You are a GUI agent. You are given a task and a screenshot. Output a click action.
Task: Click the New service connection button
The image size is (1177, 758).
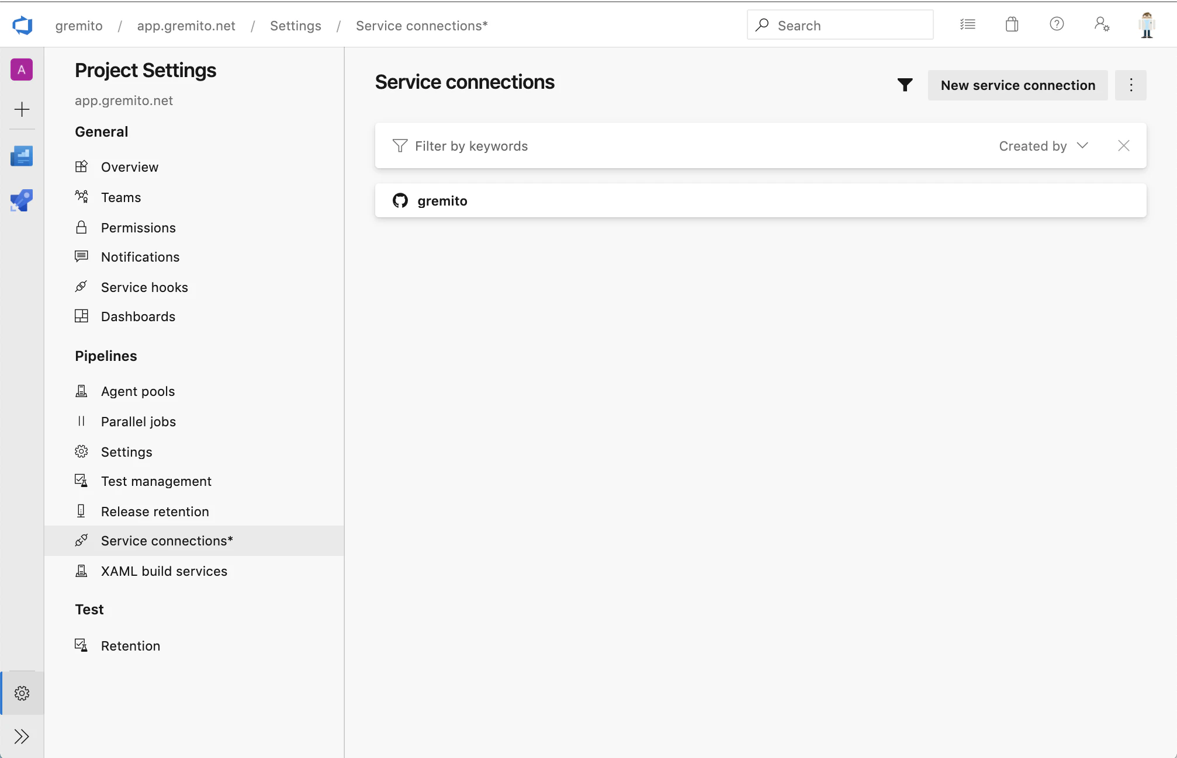point(1018,85)
